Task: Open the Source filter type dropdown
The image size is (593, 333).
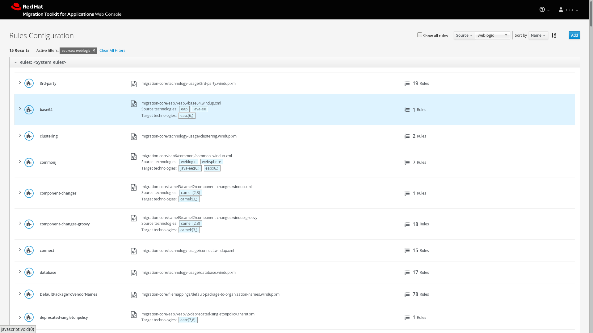Action: tap(464, 35)
